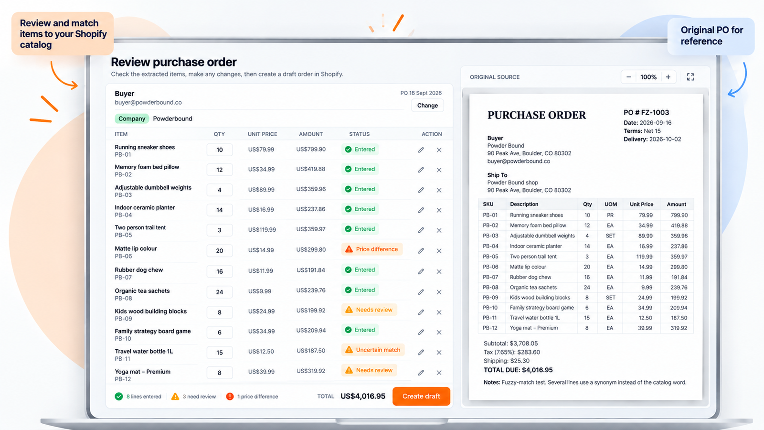Screen dimensions: 764x430
Task: Click quantity field for Running sneaker shoes
Action: pyautogui.click(x=220, y=150)
